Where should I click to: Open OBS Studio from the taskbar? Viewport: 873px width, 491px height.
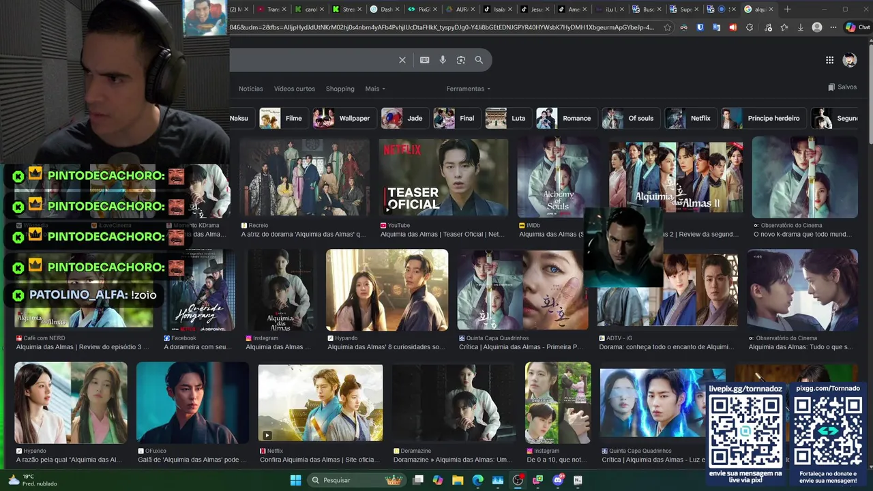click(518, 480)
